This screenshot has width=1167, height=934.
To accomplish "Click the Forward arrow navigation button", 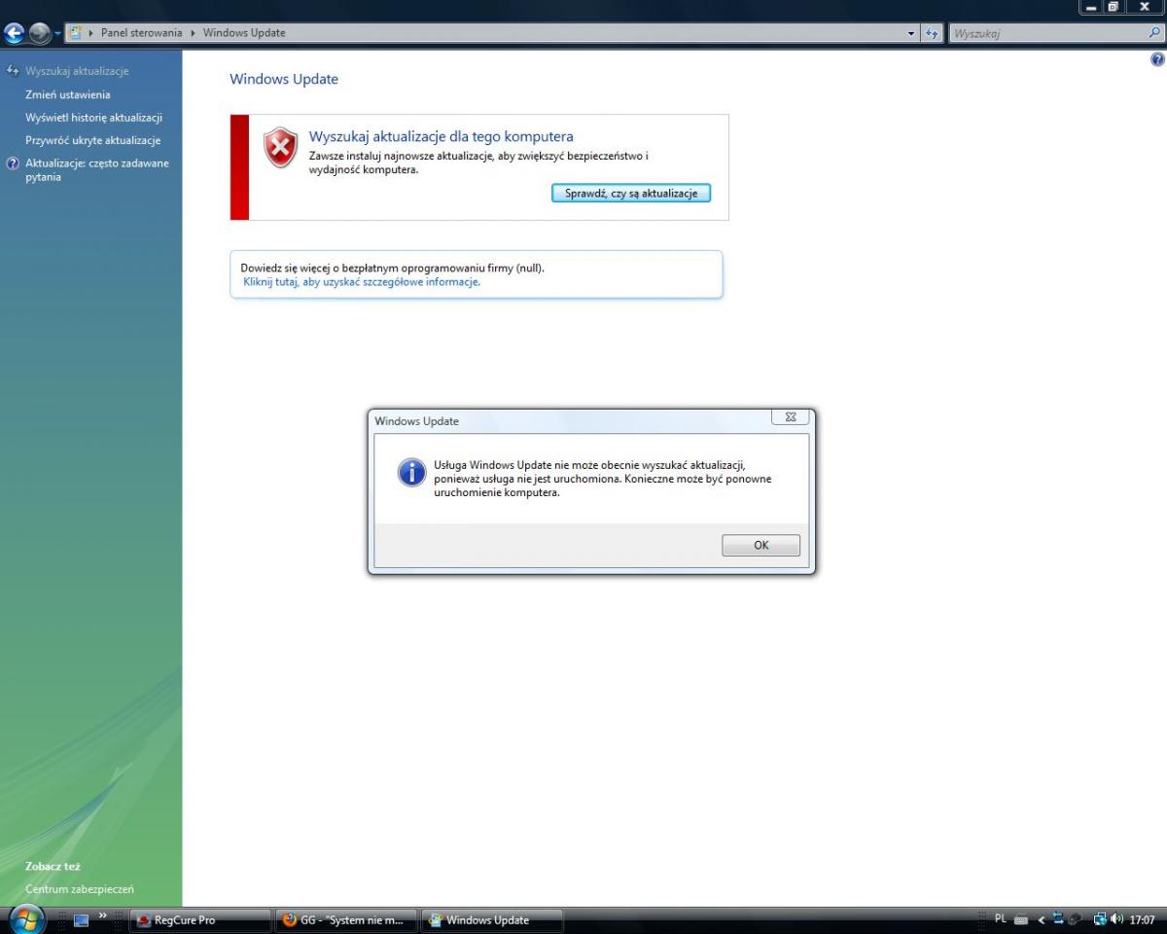I will tap(40, 33).
